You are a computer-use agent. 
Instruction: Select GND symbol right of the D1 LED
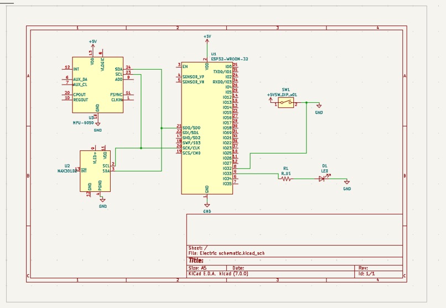pos(347,185)
